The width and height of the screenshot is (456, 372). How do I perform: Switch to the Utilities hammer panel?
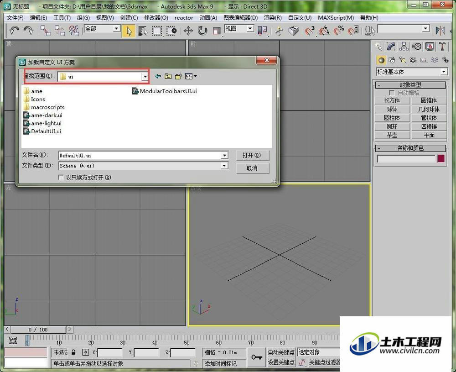click(x=443, y=46)
